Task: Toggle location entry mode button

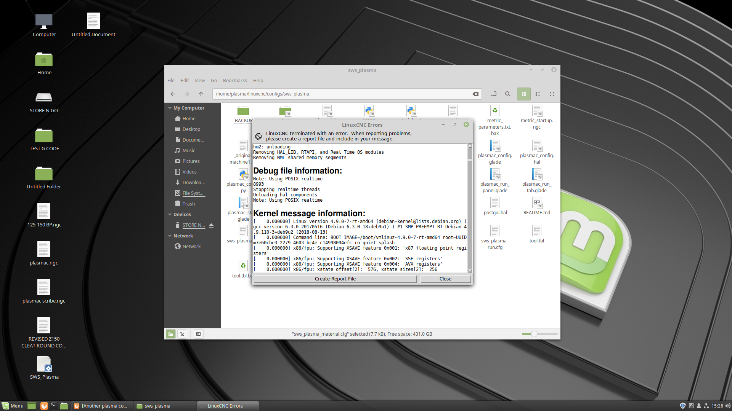Action: (494, 94)
